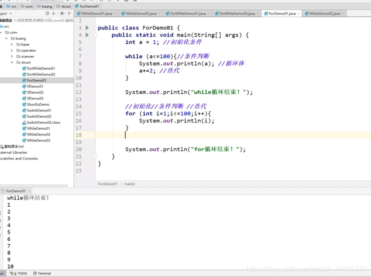Close the DoWhileDemo02.java tab

coord(258,14)
